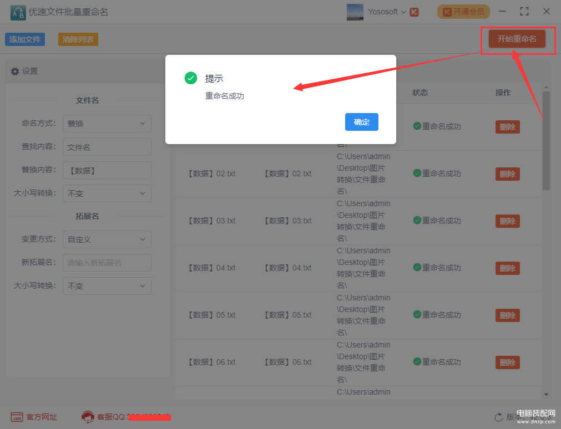Click the Yososoft user avatar

point(355,12)
